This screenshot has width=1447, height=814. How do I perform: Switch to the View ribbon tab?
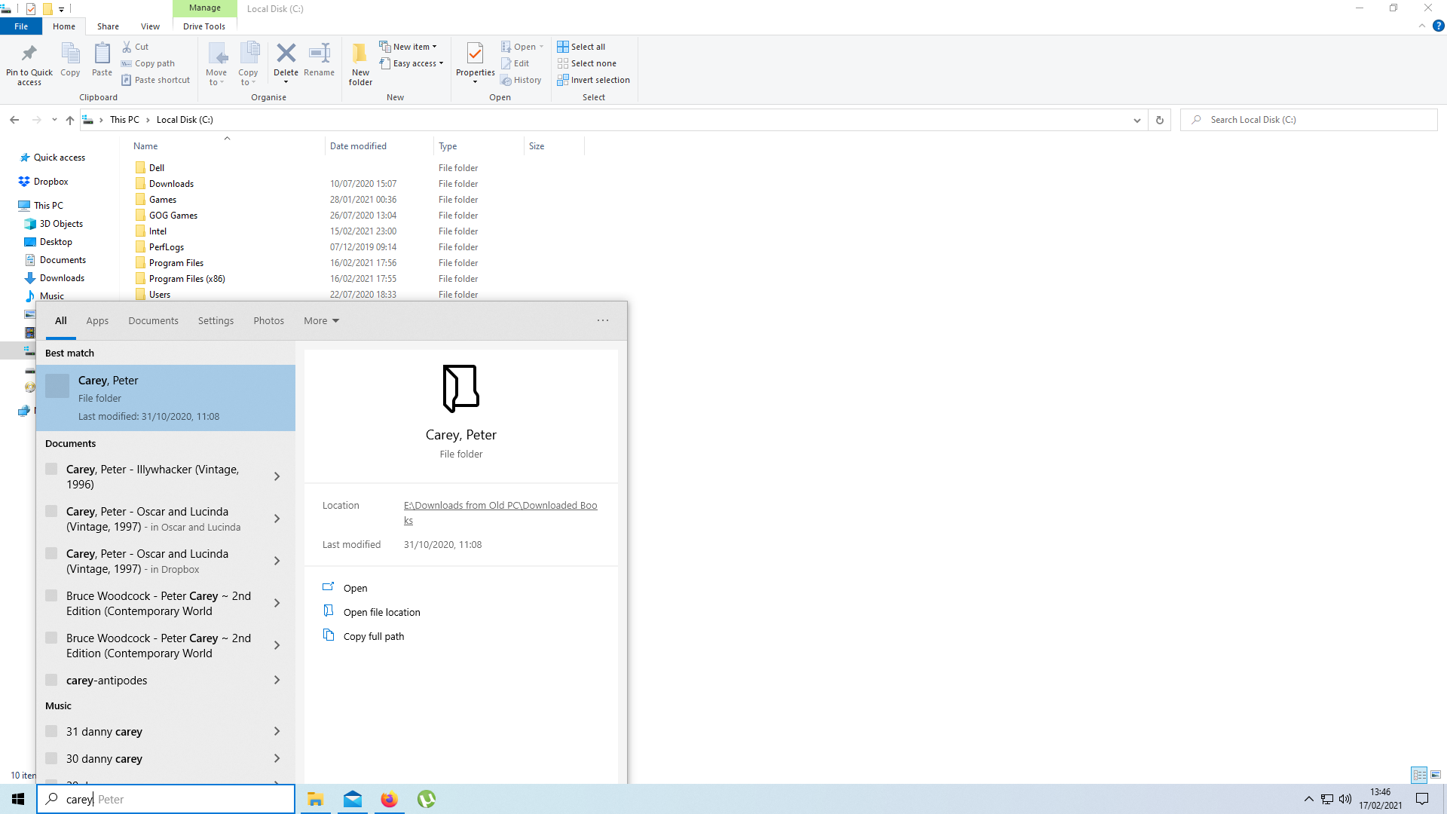tap(150, 26)
